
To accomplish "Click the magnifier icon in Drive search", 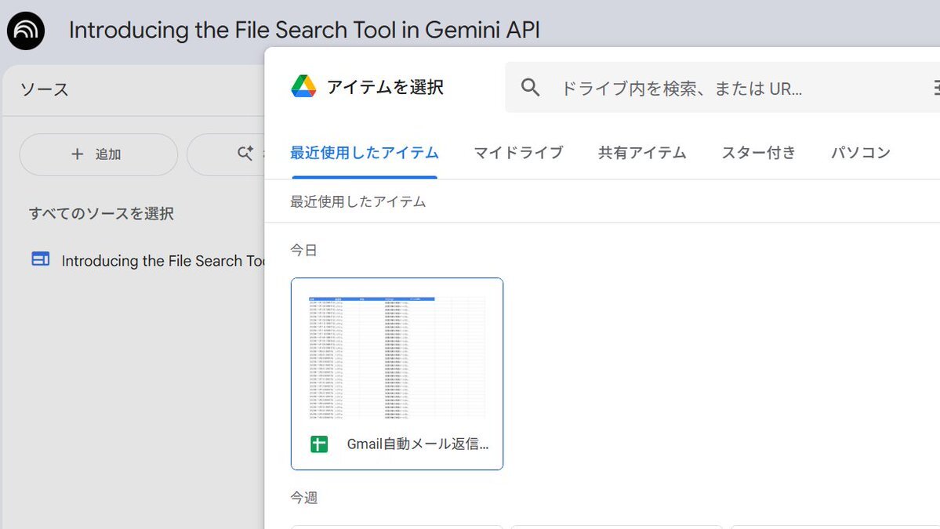I will (531, 88).
